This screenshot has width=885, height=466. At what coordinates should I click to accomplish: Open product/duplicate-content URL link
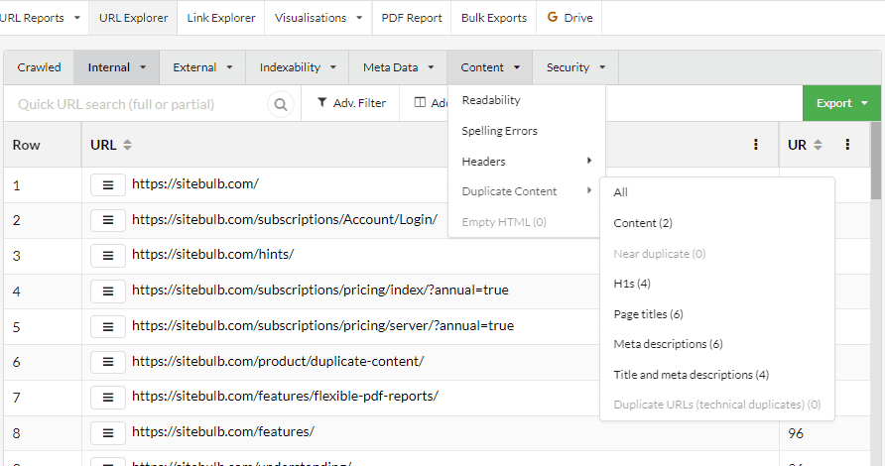278,361
